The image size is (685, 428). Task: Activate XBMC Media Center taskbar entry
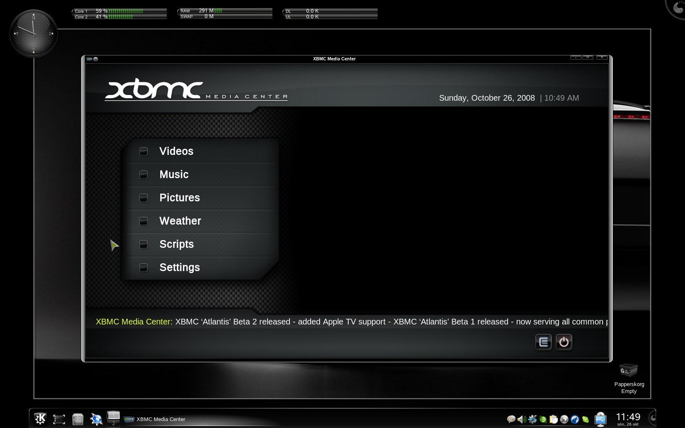(155, 419)
